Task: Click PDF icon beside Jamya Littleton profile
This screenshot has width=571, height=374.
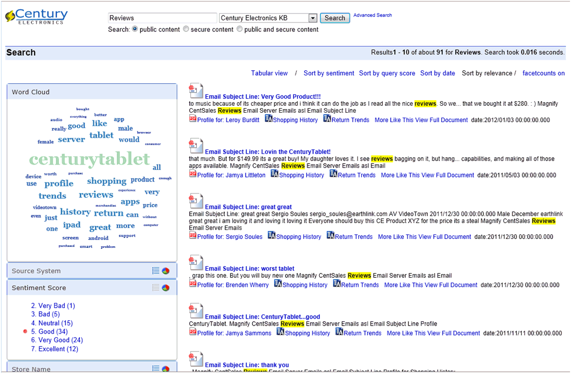Action: pyautogui.click(x=193, y=174)
